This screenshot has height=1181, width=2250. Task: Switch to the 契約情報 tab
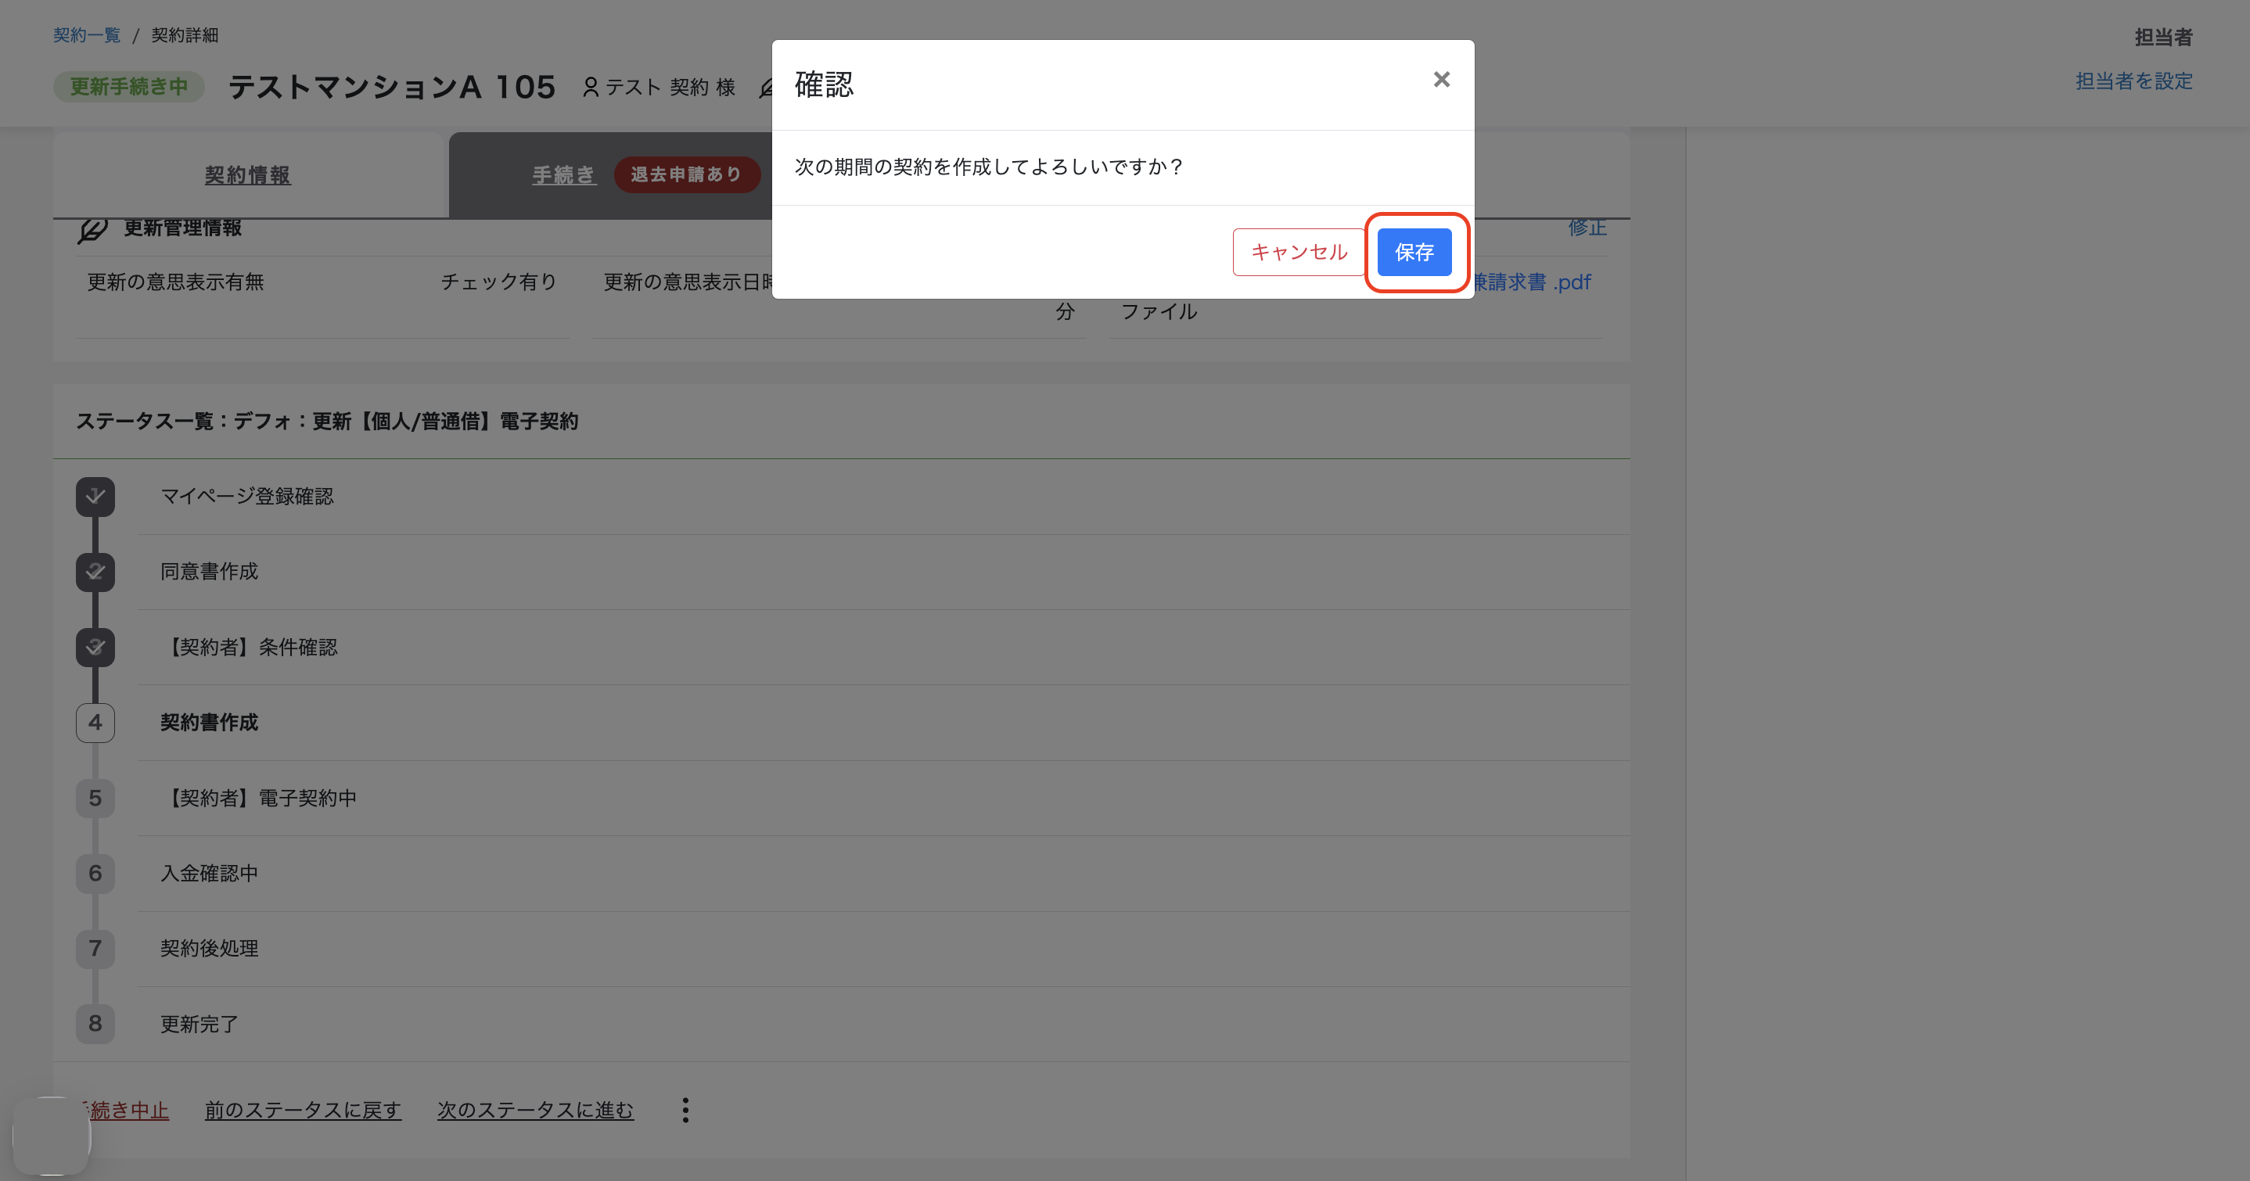tap(247, 174)
